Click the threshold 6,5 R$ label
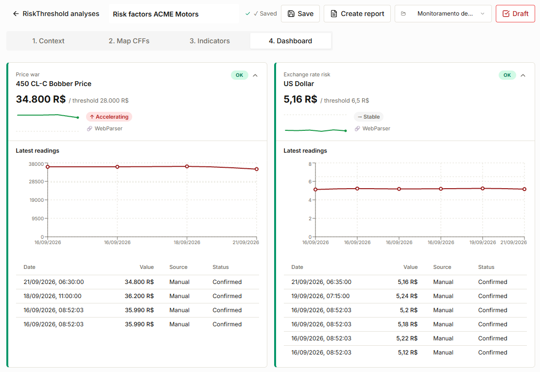The width and height of the screenshot is (540, 372). [x=345, y=101]
